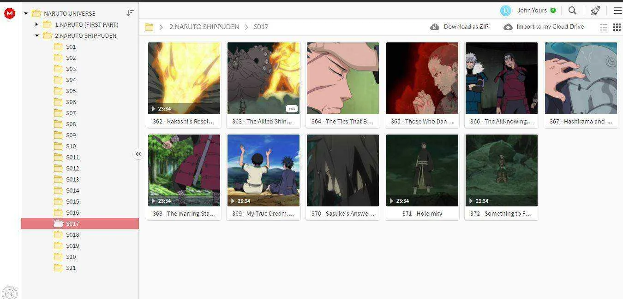This screenshot has width=623, height=299.
Task: Click the MEGA logo icon
Action: coord(9,13)
